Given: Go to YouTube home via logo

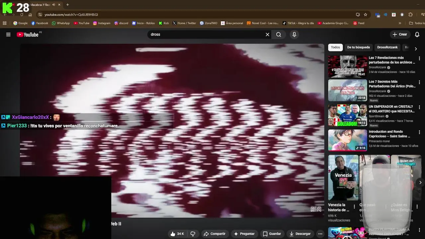Looking at the screenshot, I should click(x=27, y=35).
